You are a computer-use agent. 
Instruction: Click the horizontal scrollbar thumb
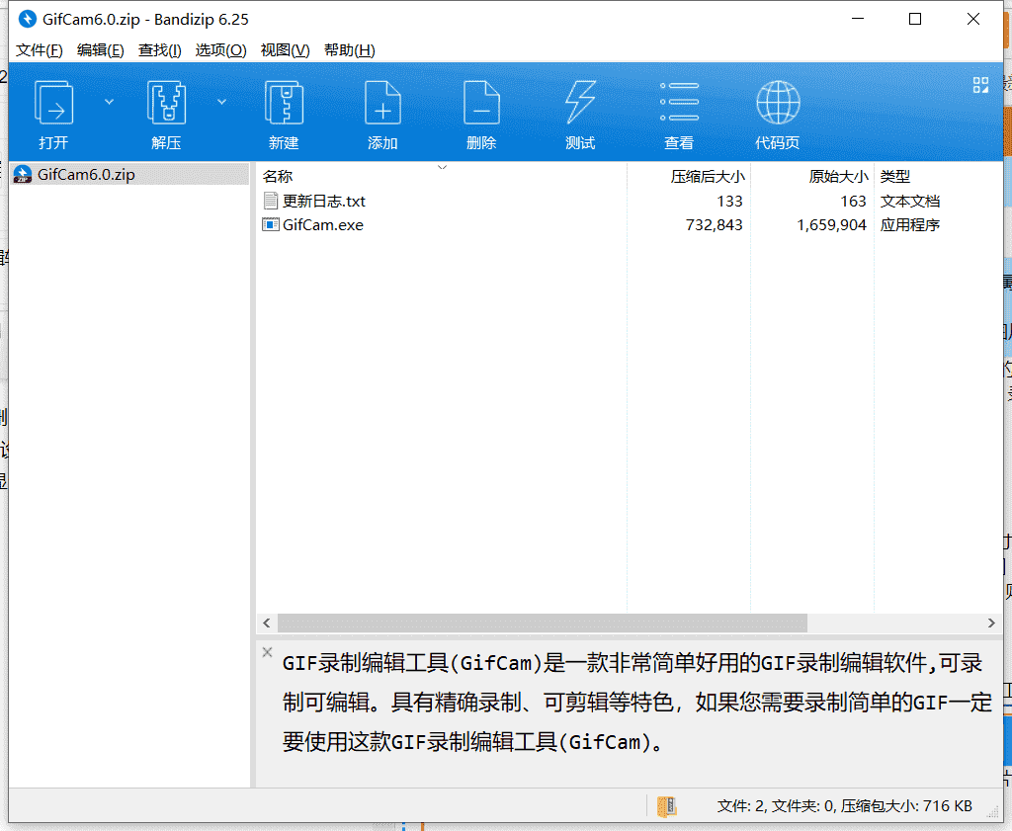pyautogui.click(x=543, y=623)
